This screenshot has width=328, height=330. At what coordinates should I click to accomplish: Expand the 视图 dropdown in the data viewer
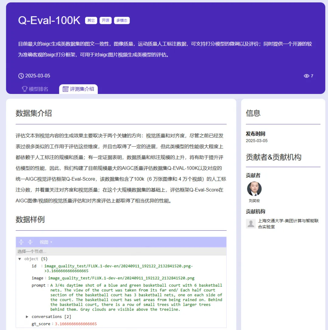46,242
